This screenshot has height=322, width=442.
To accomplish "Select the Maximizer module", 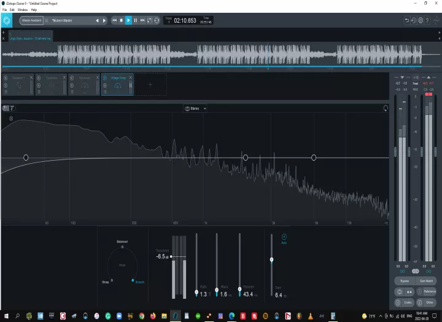I will (84, 85).
